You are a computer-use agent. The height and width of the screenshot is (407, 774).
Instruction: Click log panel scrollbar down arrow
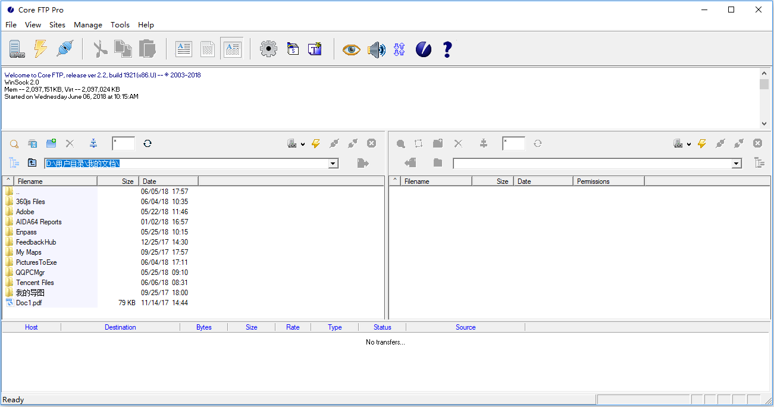(764, 123)
